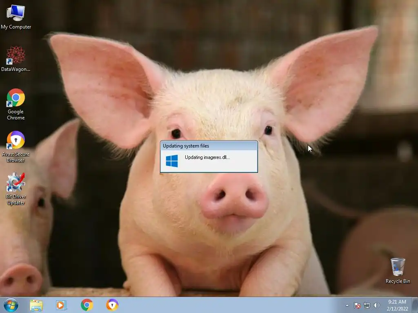Click the 'Updating imageres.dll...' text
The image size is (418, 313).
pyautogui.click(x=207, y=157)
